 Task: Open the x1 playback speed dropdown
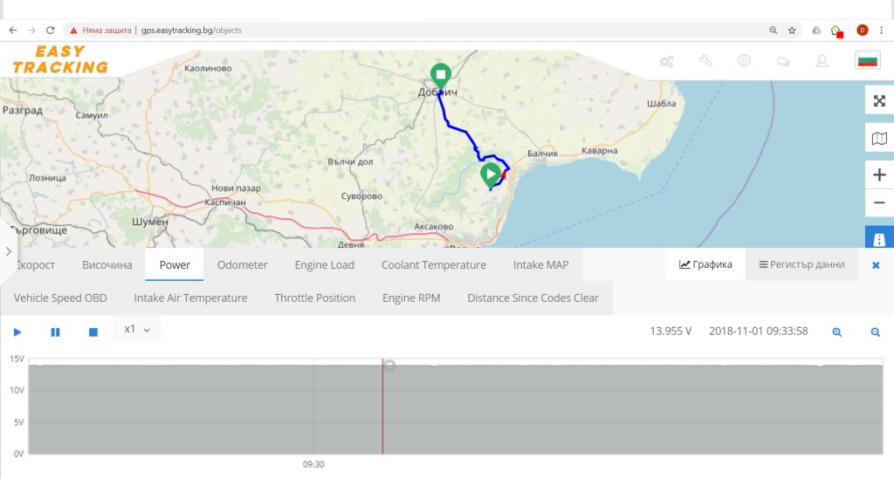click(x=137, y=329)
